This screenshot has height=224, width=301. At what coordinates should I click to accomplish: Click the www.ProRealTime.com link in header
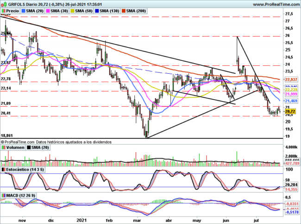click(276, 4)
